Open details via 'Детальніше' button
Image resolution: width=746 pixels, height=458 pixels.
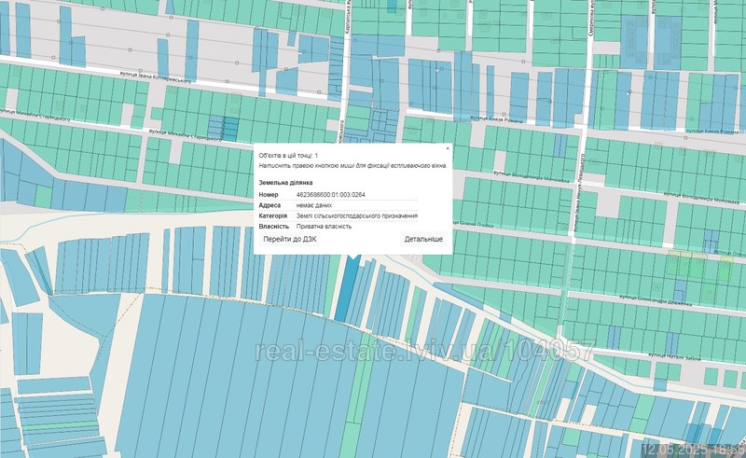pyautogui.click(x=422, y=240)
